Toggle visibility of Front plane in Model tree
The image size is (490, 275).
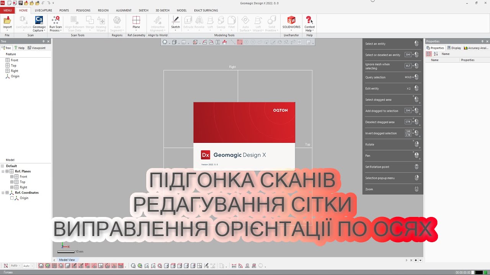12,177
